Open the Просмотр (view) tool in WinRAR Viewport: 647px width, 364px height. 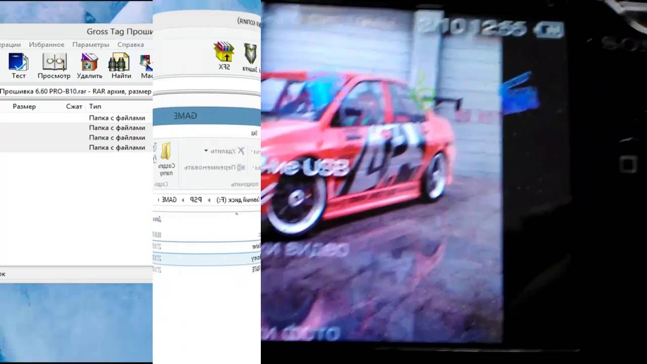(54, 66)
